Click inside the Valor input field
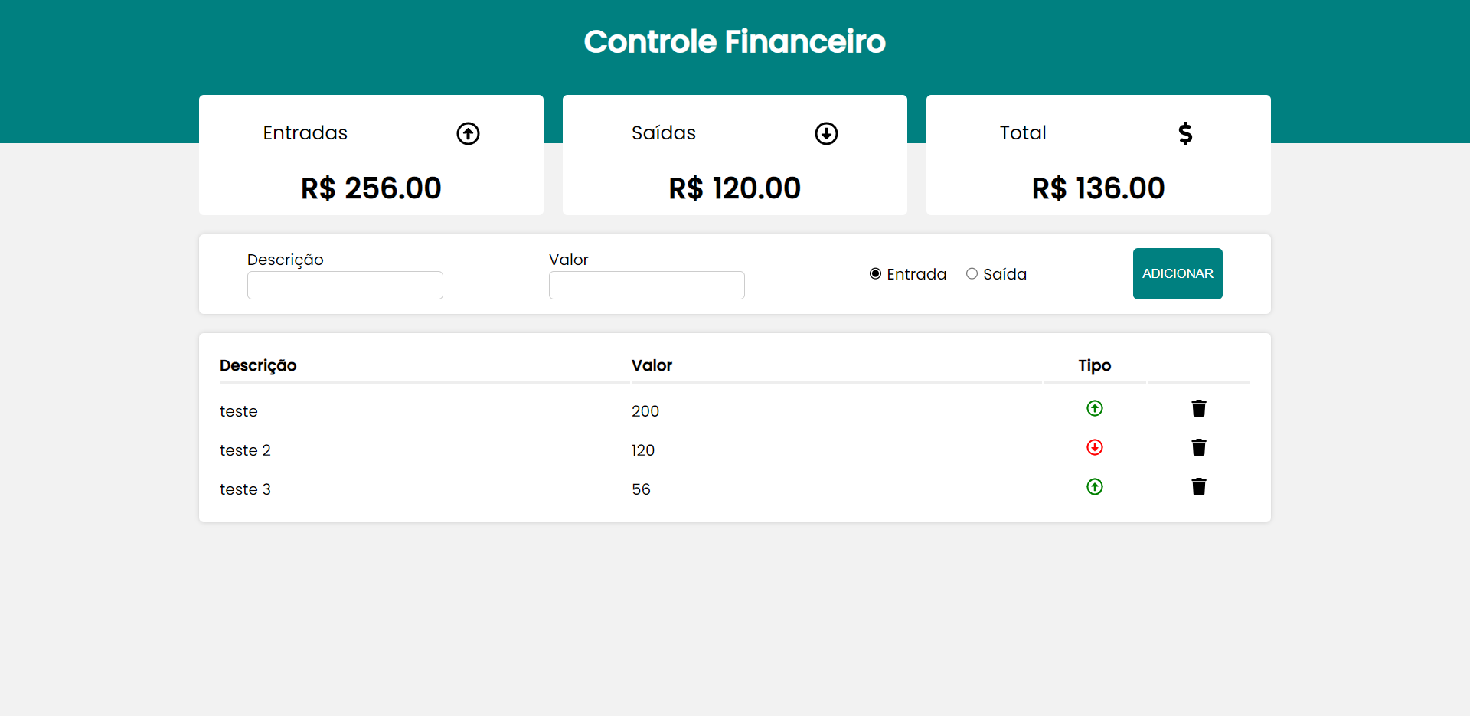Screen dimensions: 1470x716 [x=646, y=285]
